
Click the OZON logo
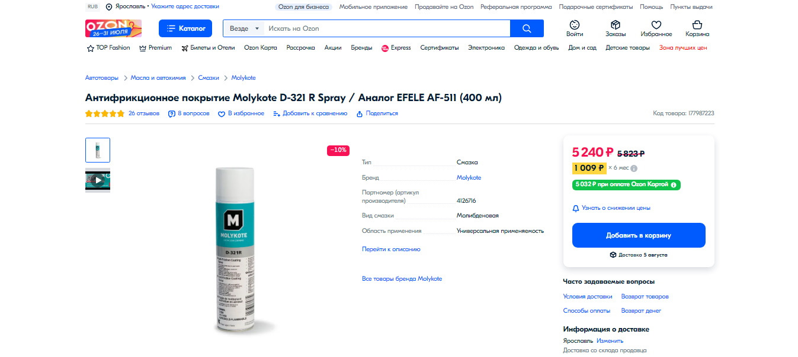point(113,28)
